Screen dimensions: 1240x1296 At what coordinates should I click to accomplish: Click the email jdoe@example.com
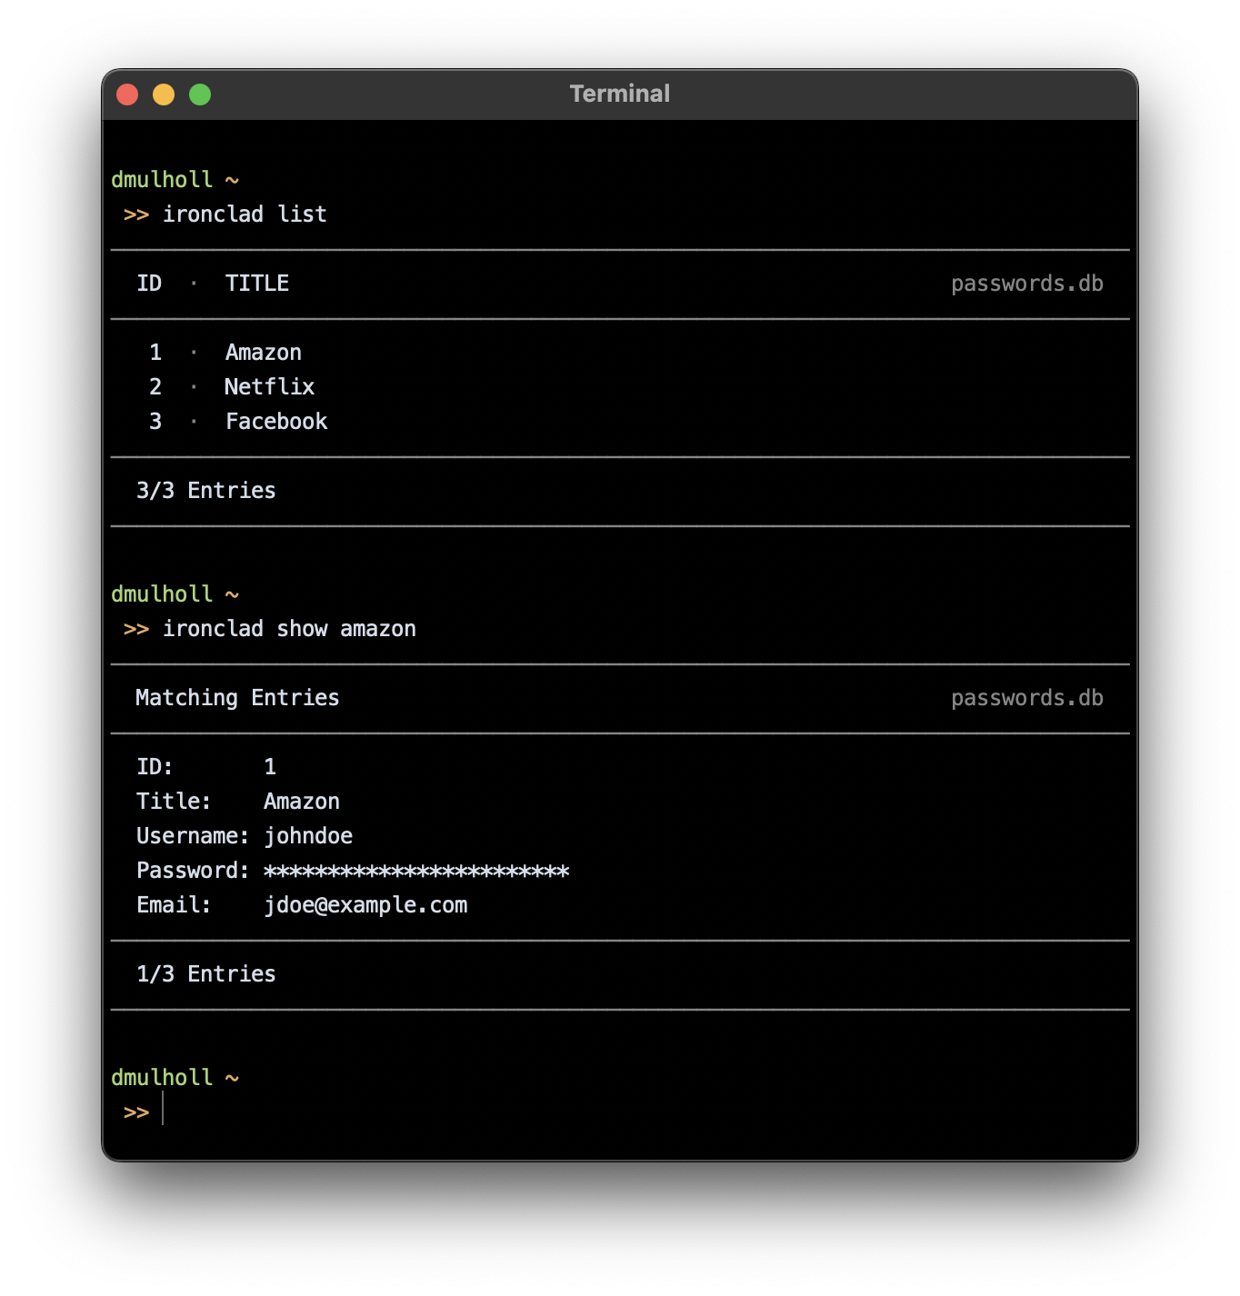[366, 905]
